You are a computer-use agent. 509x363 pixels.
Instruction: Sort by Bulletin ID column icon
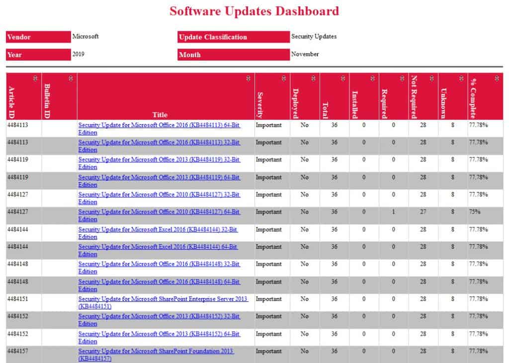click(71, 78)
